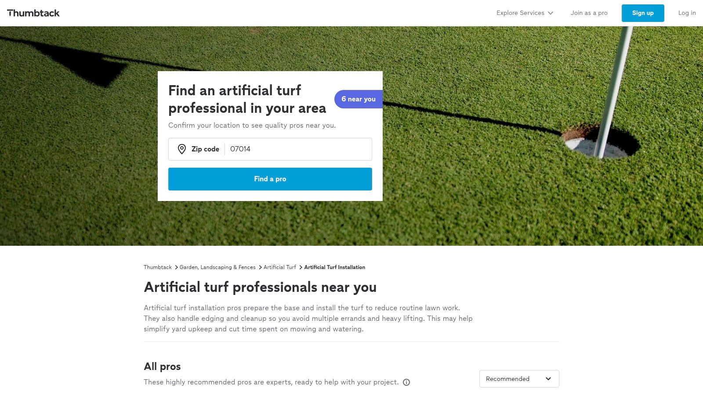703x395 pixels.
Task: Click the '6 near you' badge
Action: tap(358, 99)
